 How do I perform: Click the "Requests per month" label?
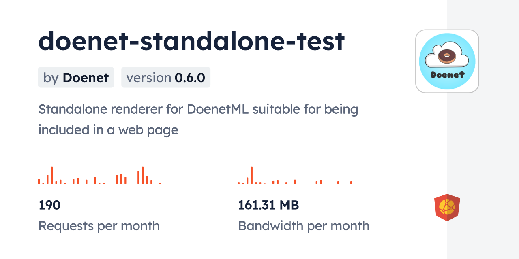tap(99, 226)
